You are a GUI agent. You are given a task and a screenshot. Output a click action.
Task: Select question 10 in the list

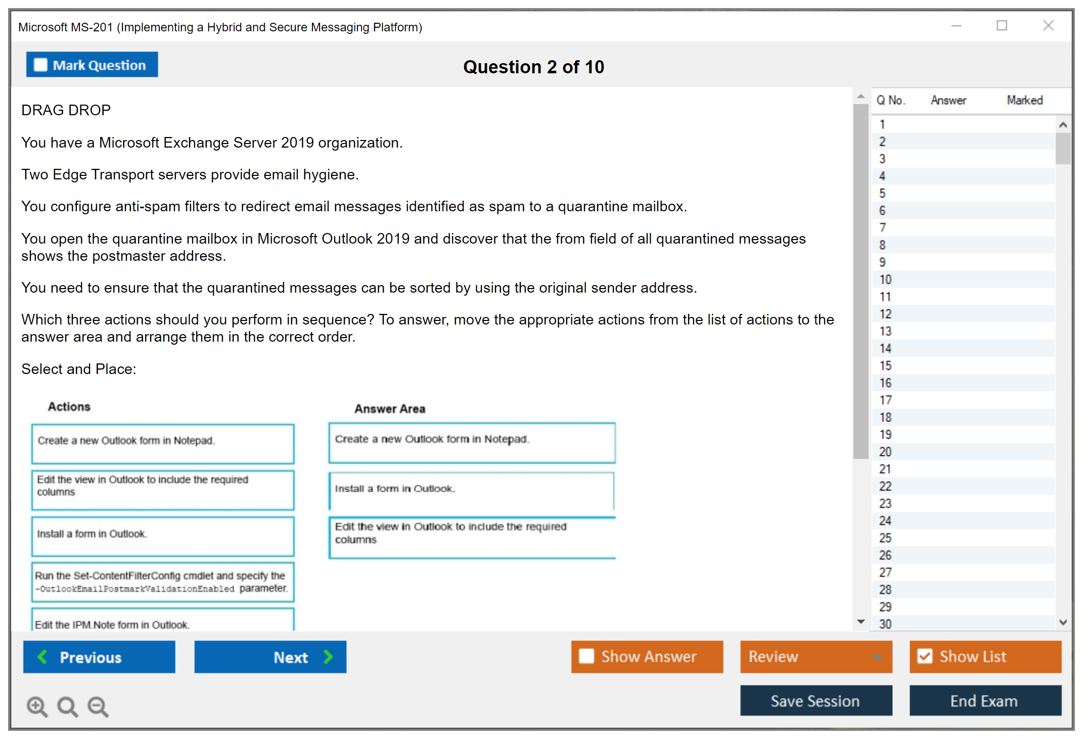tap(885, 280)
